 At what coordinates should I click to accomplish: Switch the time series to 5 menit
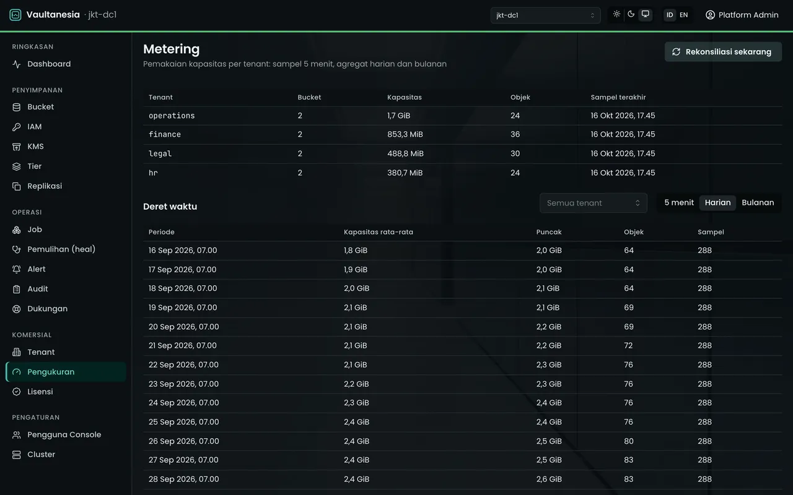679,203
